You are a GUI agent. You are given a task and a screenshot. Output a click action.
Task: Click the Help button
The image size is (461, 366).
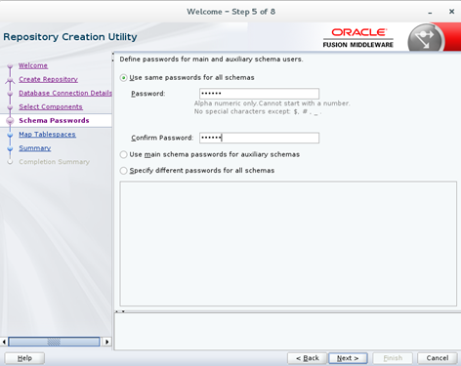coord(24,358)
